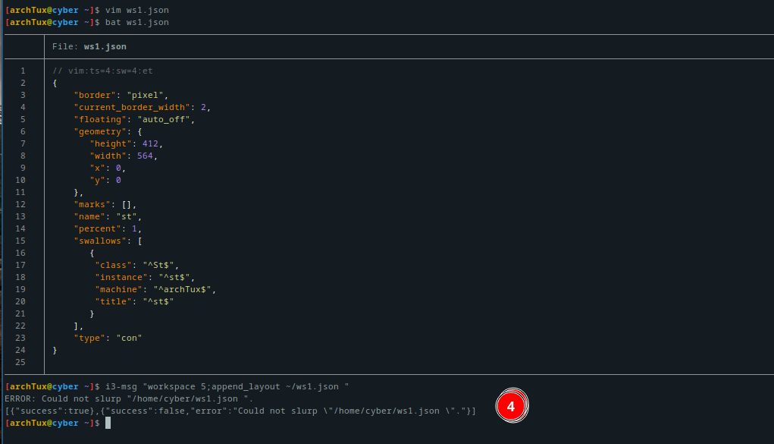Click the i3-msg append_layout command text

point(227,386)
